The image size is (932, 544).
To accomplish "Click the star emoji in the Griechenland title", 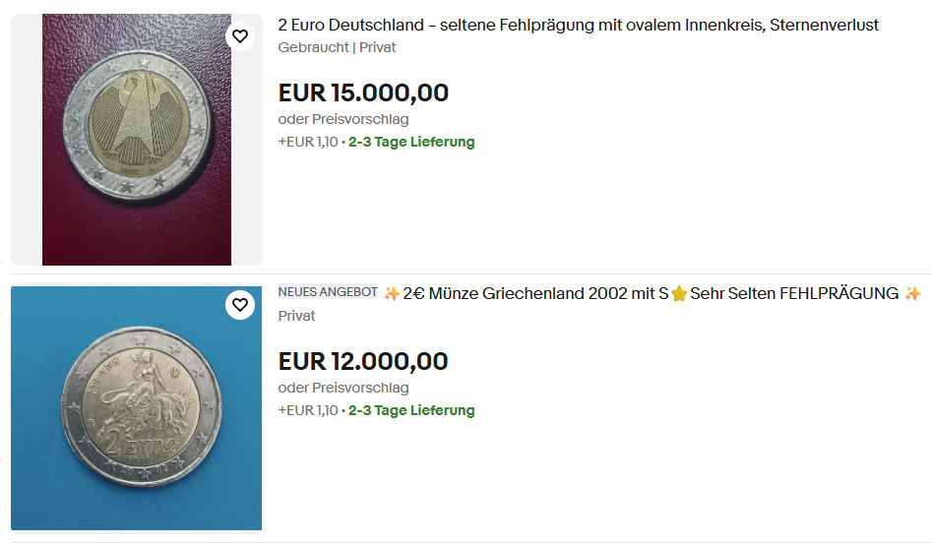I will [679, 293].
